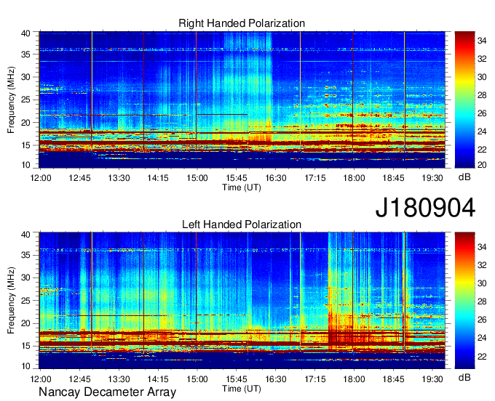Click the 'Left Handed Polarization' title
Screen dimensions: 495x401
pyautogui.click(x=242, y=224)
